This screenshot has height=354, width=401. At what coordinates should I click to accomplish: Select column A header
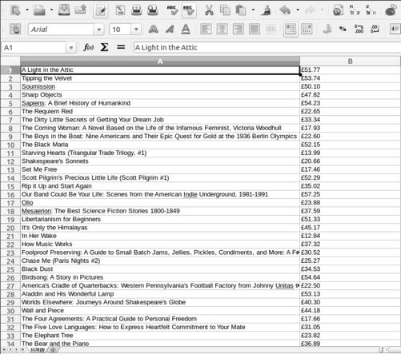[x=160, y=62]
